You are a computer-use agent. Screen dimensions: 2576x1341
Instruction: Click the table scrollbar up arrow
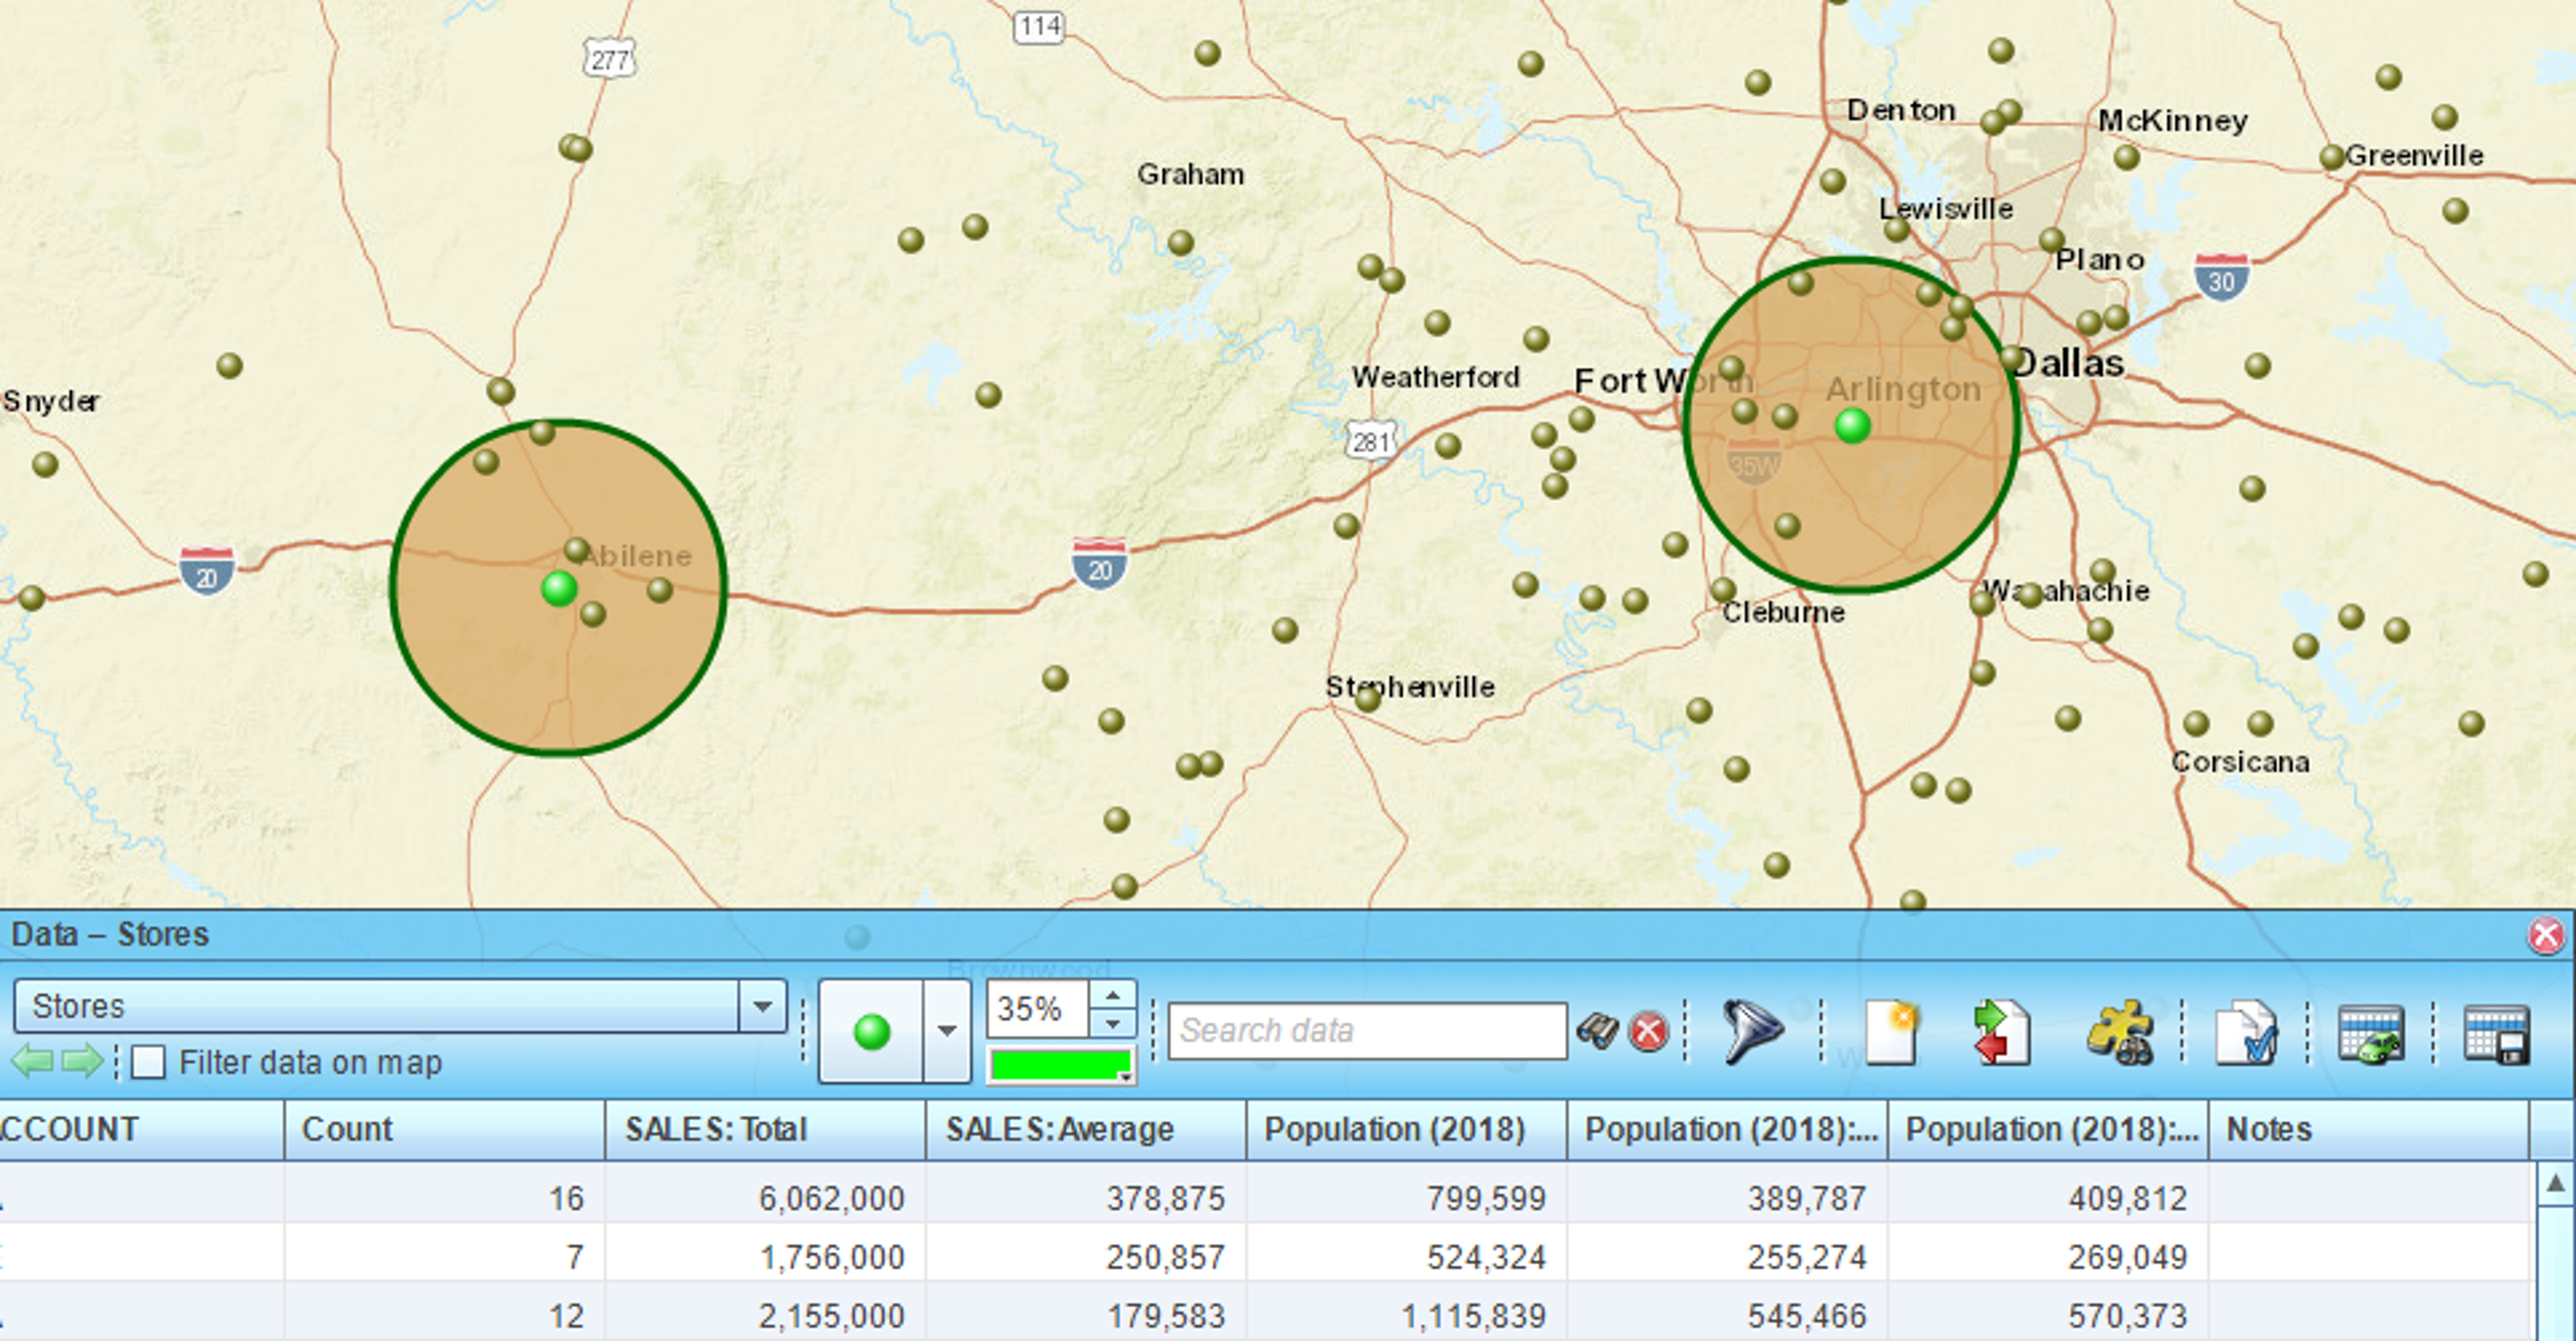[x=2555, y=1184]
